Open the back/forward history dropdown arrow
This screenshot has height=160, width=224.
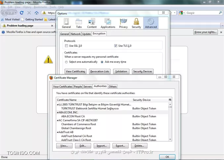[16, 13]
